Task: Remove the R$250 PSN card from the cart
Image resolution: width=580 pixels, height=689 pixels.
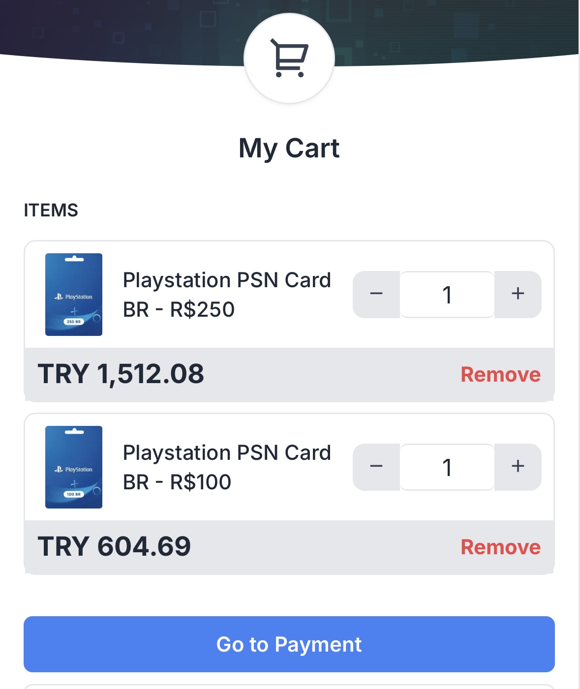Action: coord(500,374)
